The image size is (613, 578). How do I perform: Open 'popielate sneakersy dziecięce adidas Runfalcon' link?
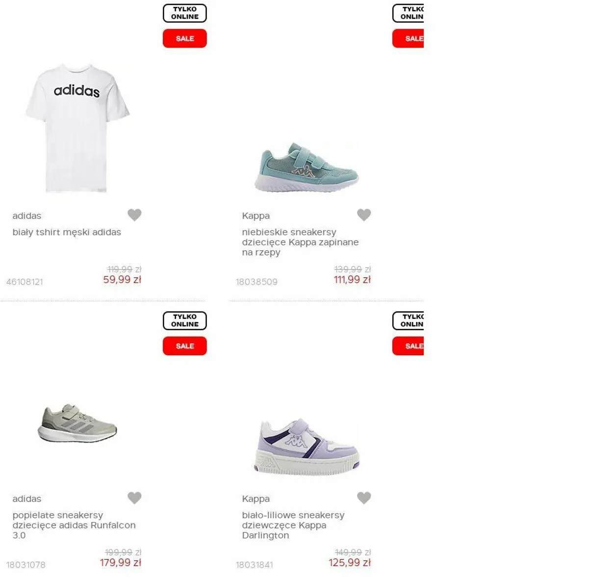point(74,525)
